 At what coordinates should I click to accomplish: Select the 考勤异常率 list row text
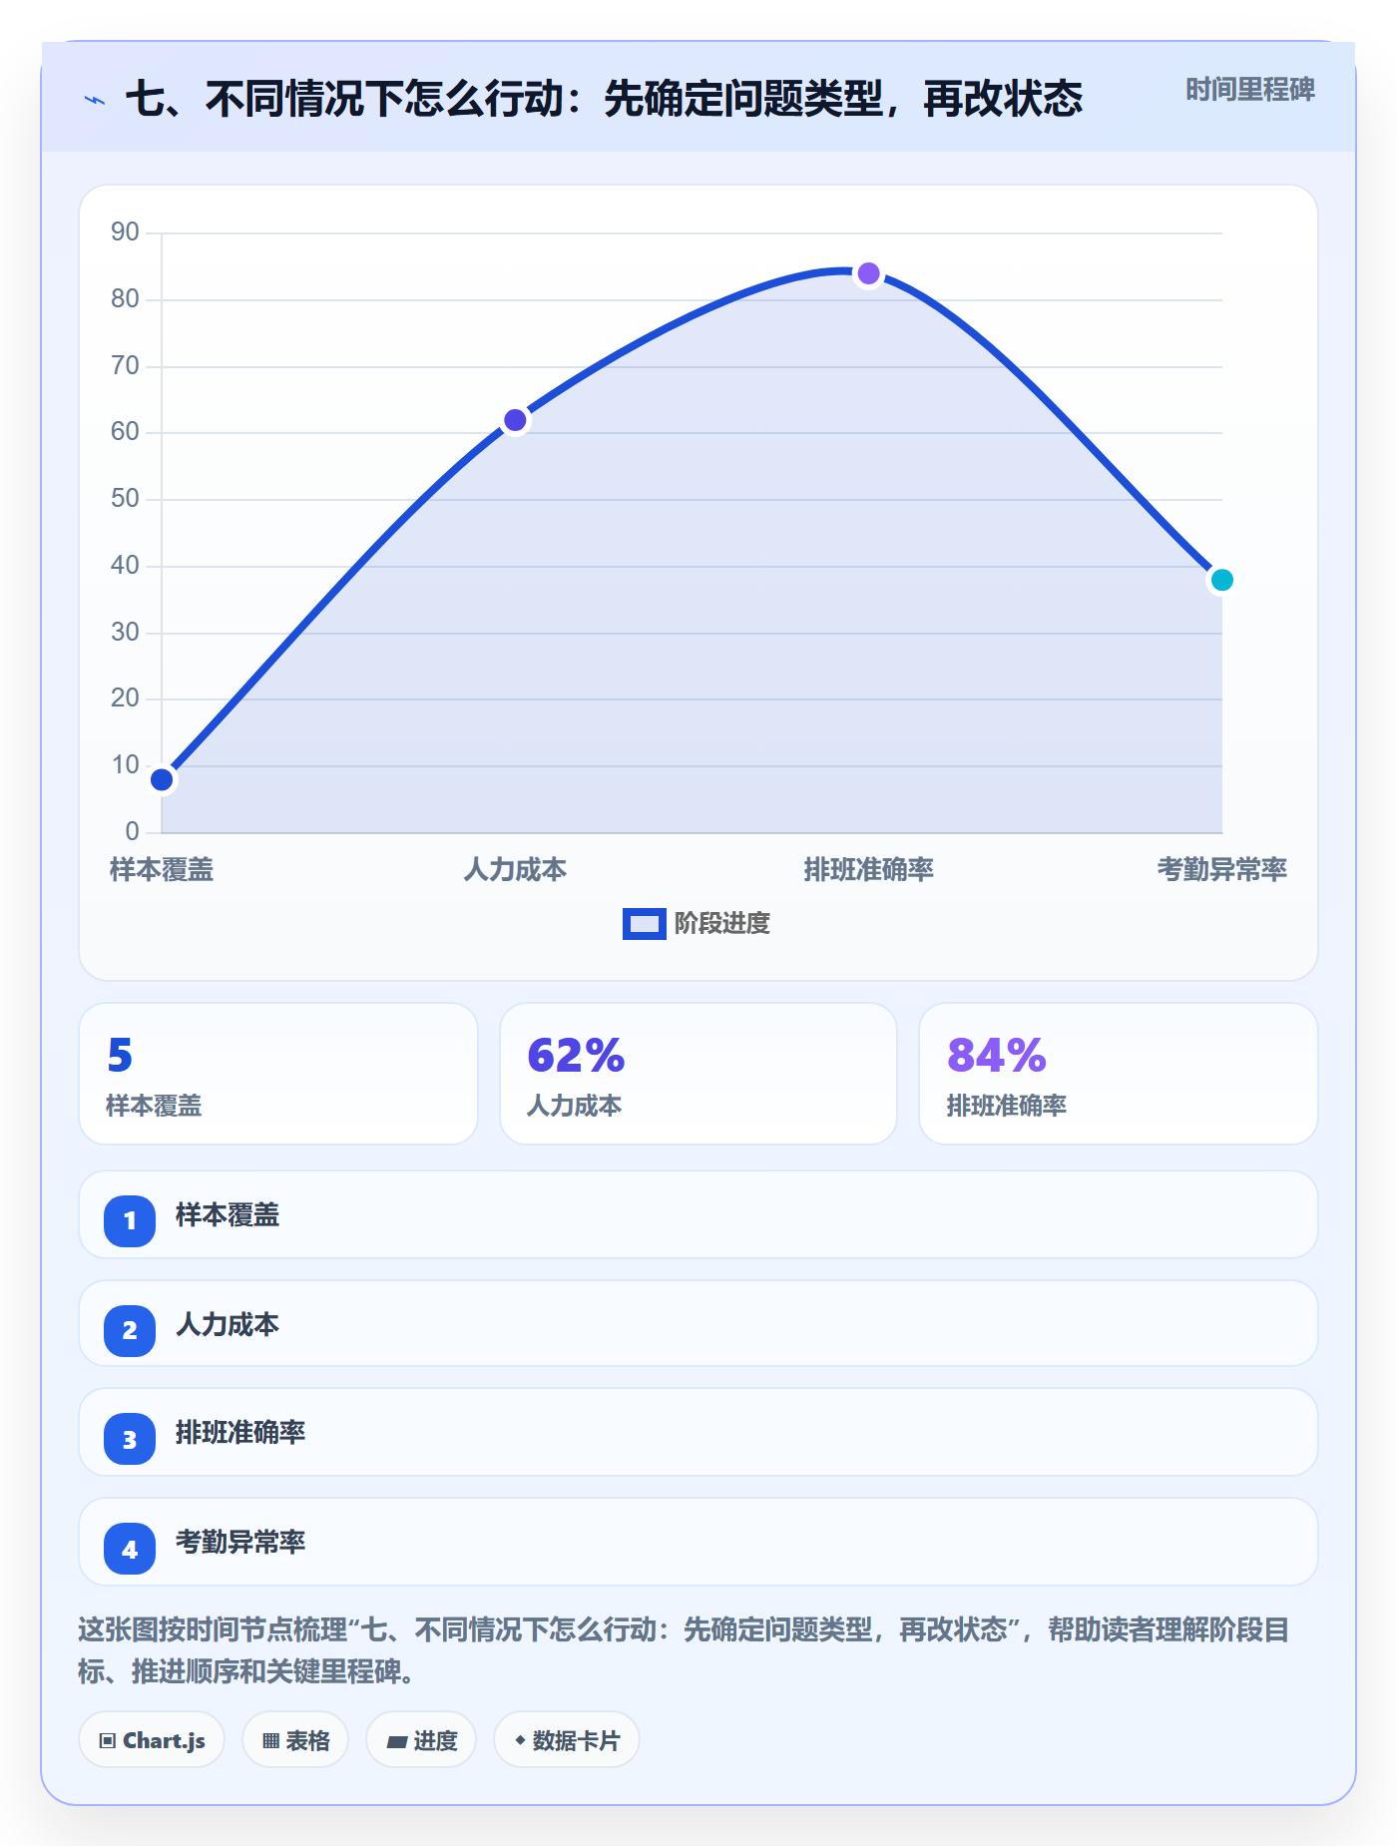pos(240,1543)
